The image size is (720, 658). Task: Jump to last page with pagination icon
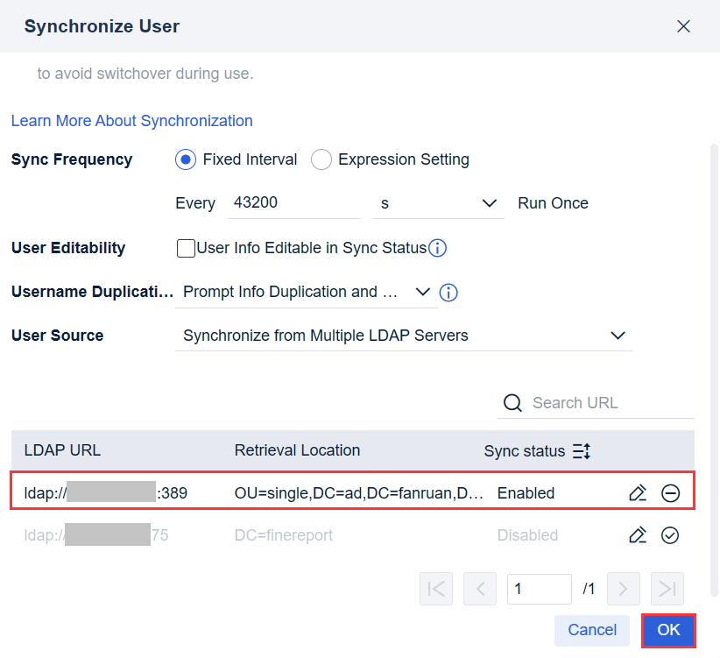tap(667, 588)
